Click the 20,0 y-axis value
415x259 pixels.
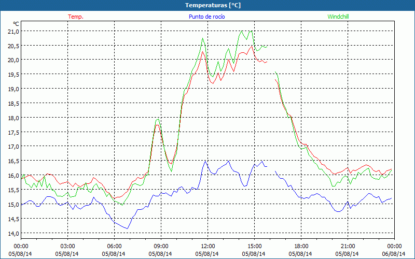(x=13, y=60)
